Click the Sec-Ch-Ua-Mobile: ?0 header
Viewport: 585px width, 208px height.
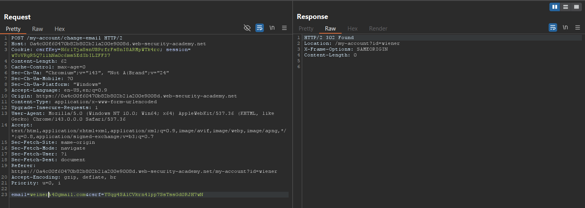pos(42,78)
